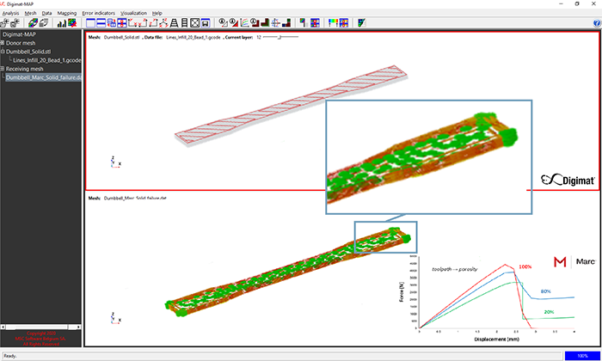The width and height of the screenshot is (602, 361).
Task: Expand the Donor mesh tree node
Action: [x=3, y=42]
